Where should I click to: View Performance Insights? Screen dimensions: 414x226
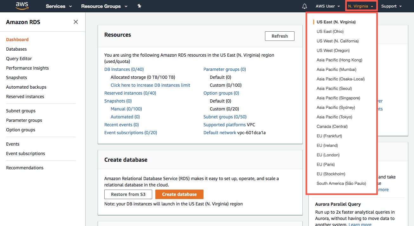click(27, 68)
